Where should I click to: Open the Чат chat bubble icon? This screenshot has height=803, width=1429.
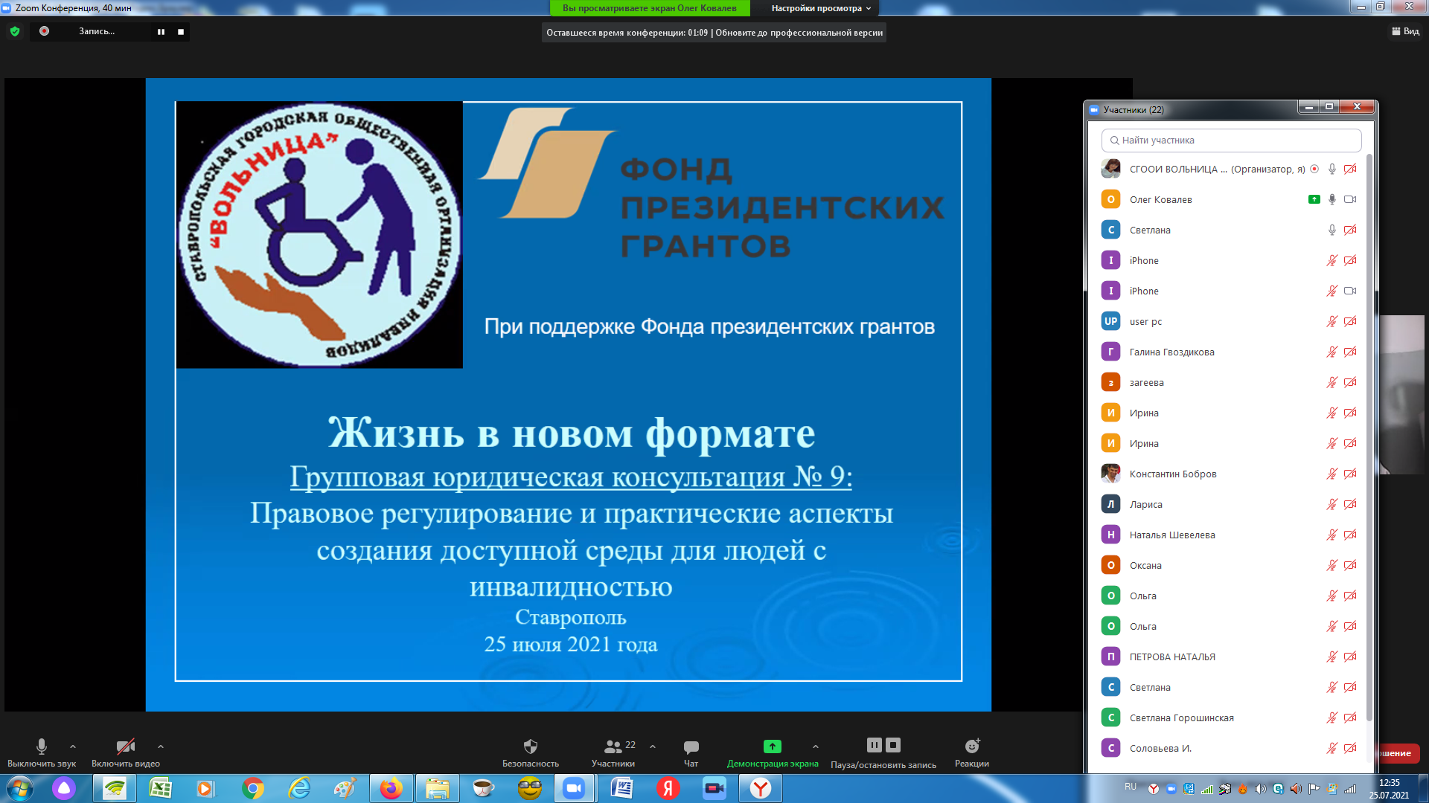[x=691, y=746]
